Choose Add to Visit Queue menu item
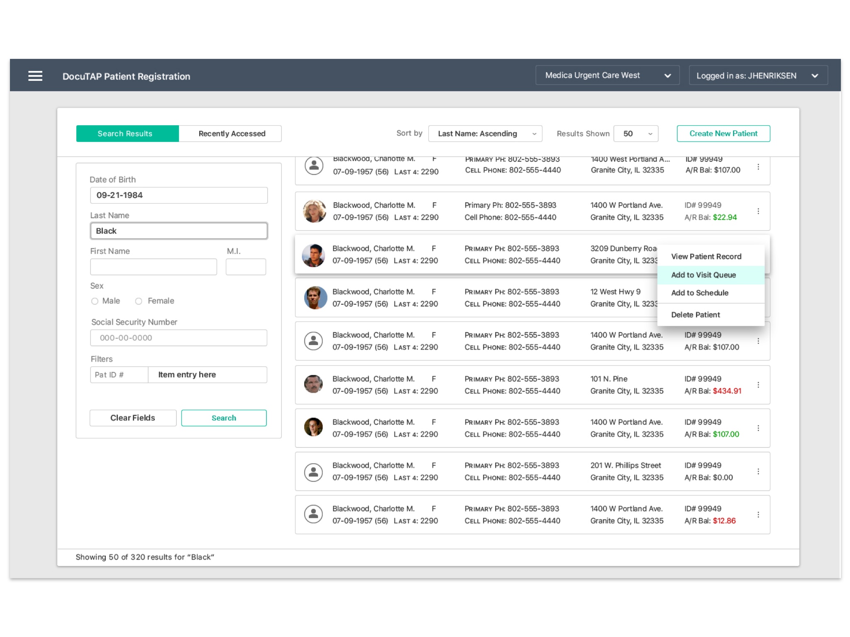Screen dimensions: 850x637 (x=711, y=275)
